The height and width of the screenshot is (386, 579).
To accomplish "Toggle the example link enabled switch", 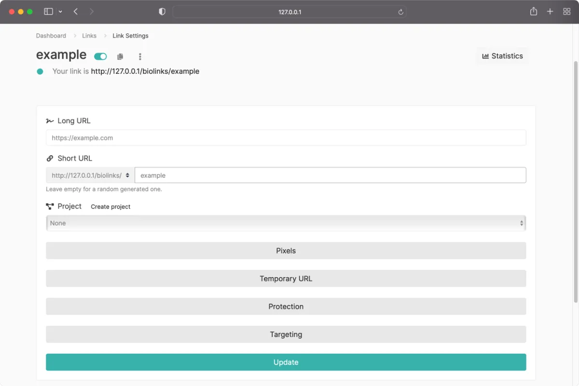I will [x=100, y=56].
